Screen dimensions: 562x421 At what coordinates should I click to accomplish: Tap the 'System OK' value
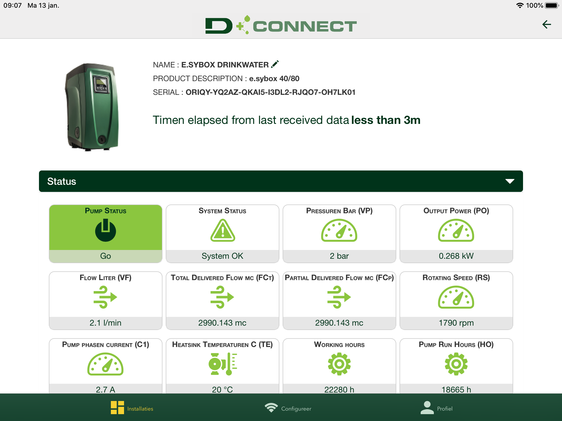(223, 256)
